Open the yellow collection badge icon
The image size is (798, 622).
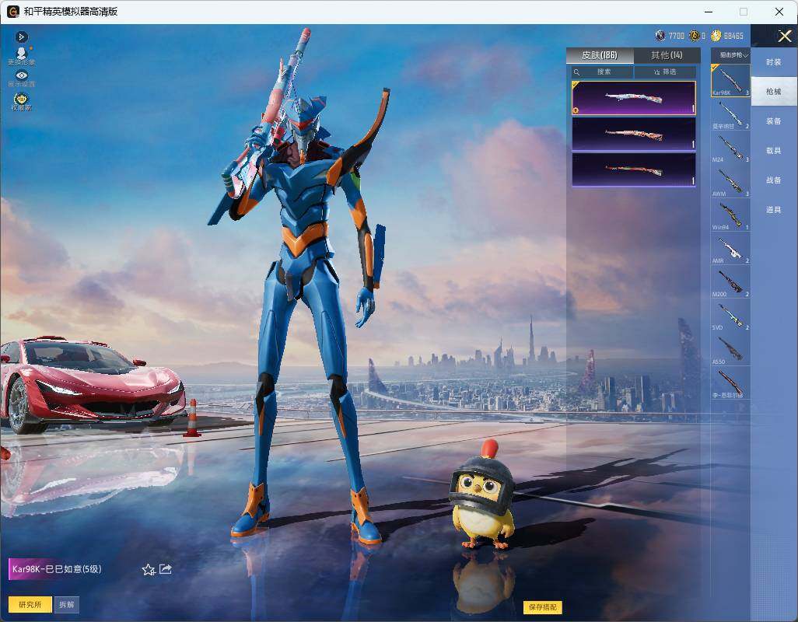pyautogui.click(x=21, y=101)
